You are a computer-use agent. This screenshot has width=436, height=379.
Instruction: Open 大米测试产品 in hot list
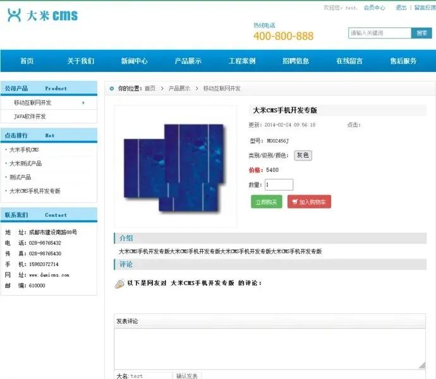click(25, 164)
